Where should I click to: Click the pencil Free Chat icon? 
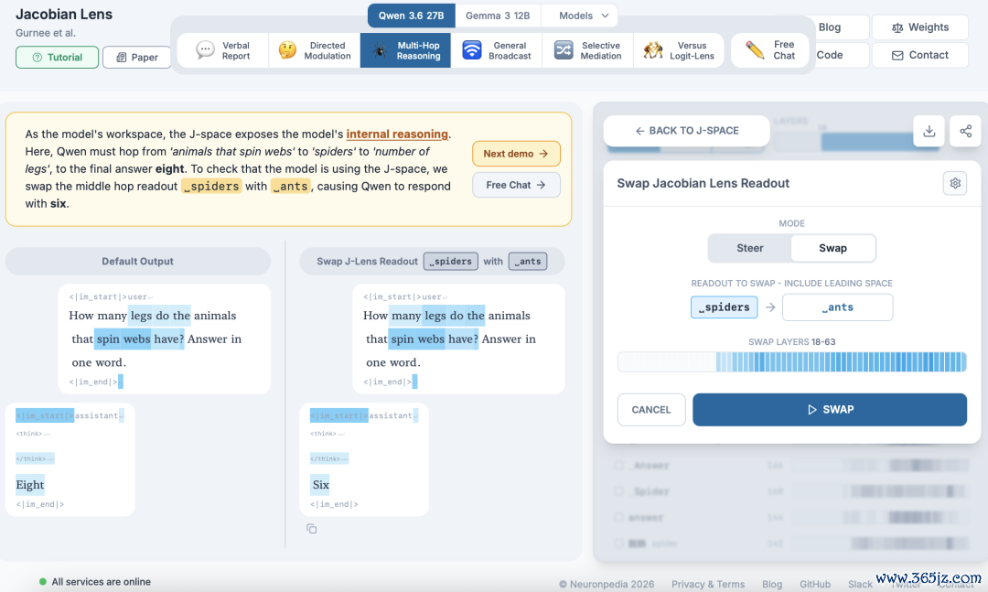pos(754,49)
